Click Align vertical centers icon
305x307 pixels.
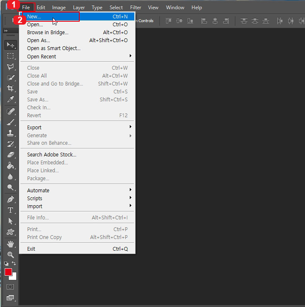179,20
